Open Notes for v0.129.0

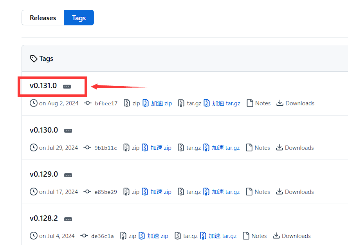coord(262,192)
